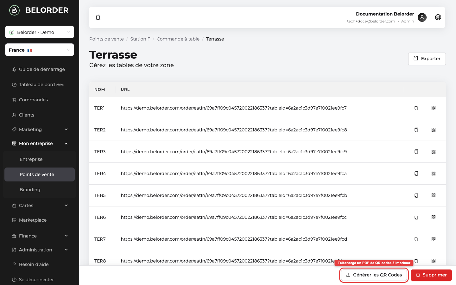Screen dimensions: 456x285
Task: Open the user profile avatar
Action: click(x=422, y=17)
